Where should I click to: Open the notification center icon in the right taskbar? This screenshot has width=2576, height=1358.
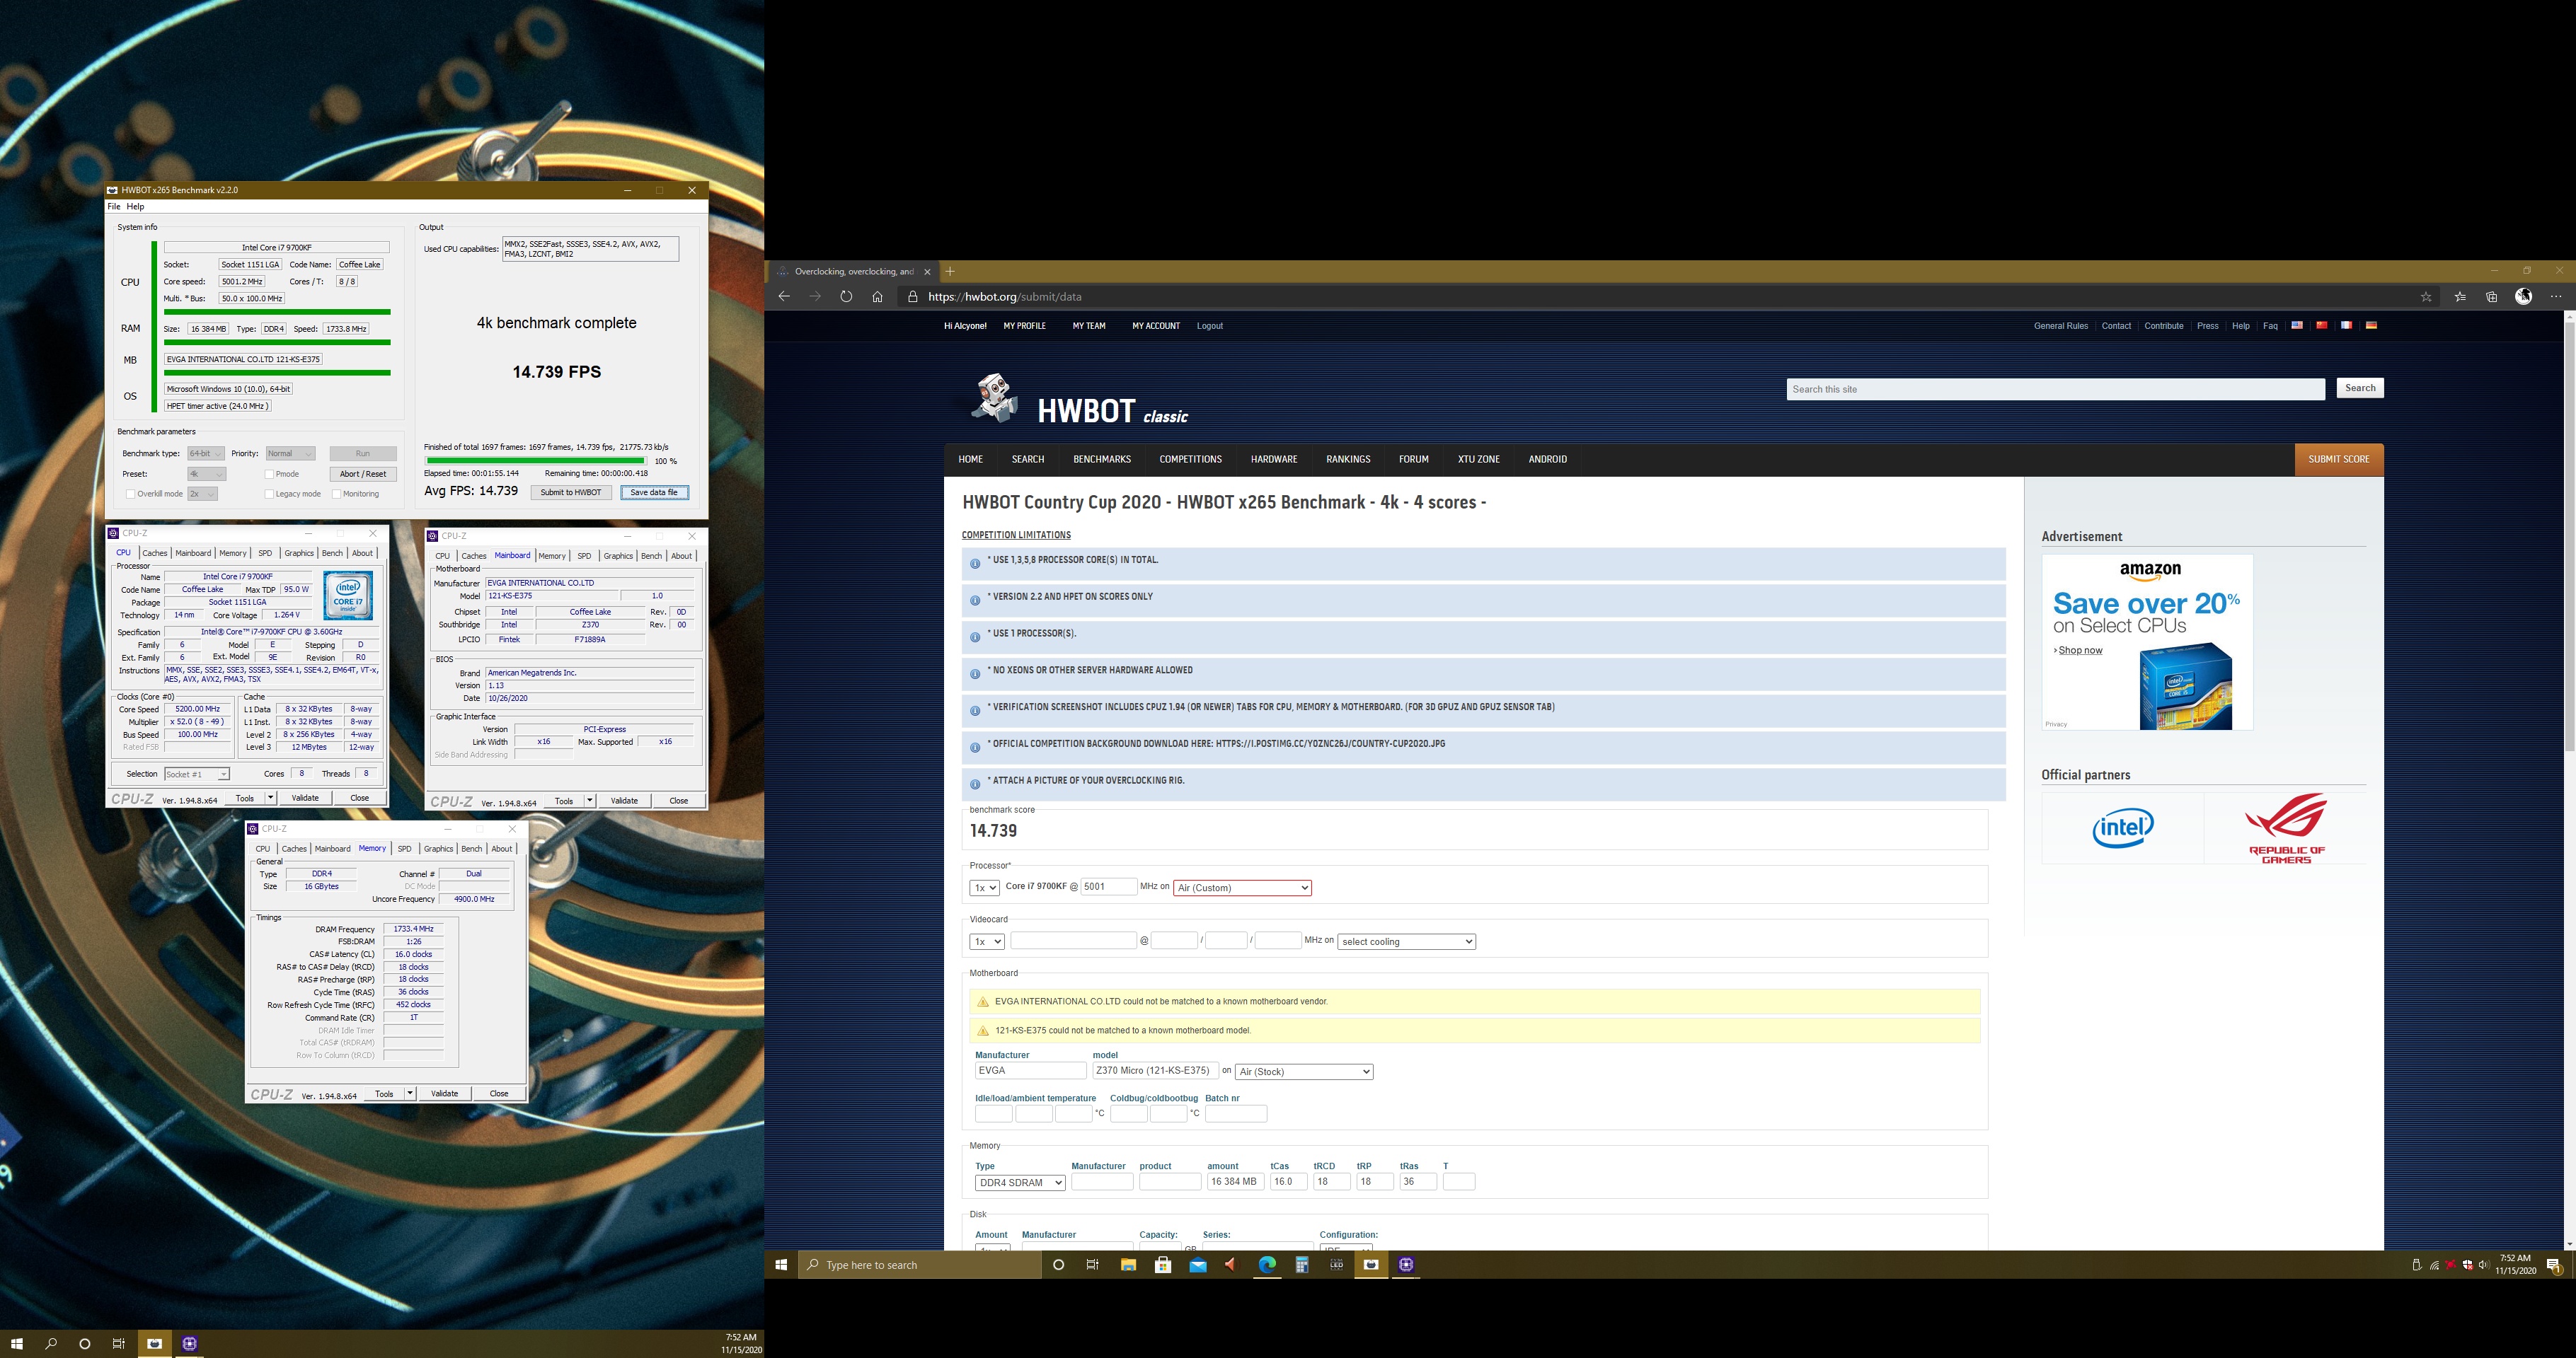[2554, 1265]
